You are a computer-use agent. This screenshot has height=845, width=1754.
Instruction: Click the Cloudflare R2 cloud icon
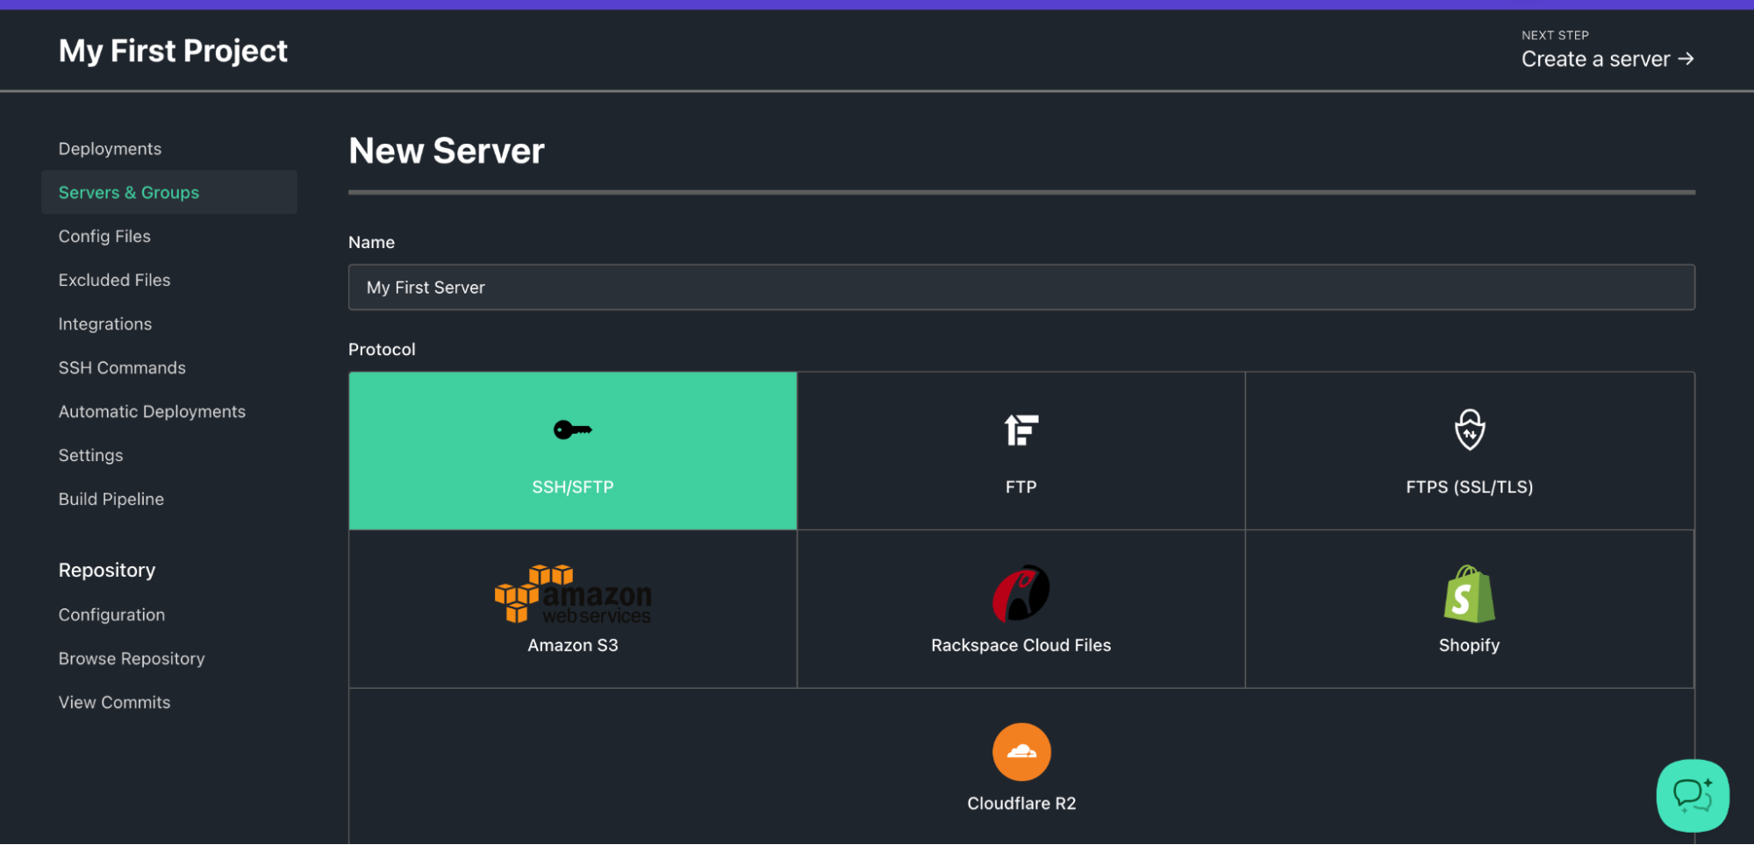[x=1020, y=751]
